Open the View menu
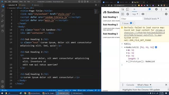 pyautogui.click(x=21, y=2)
